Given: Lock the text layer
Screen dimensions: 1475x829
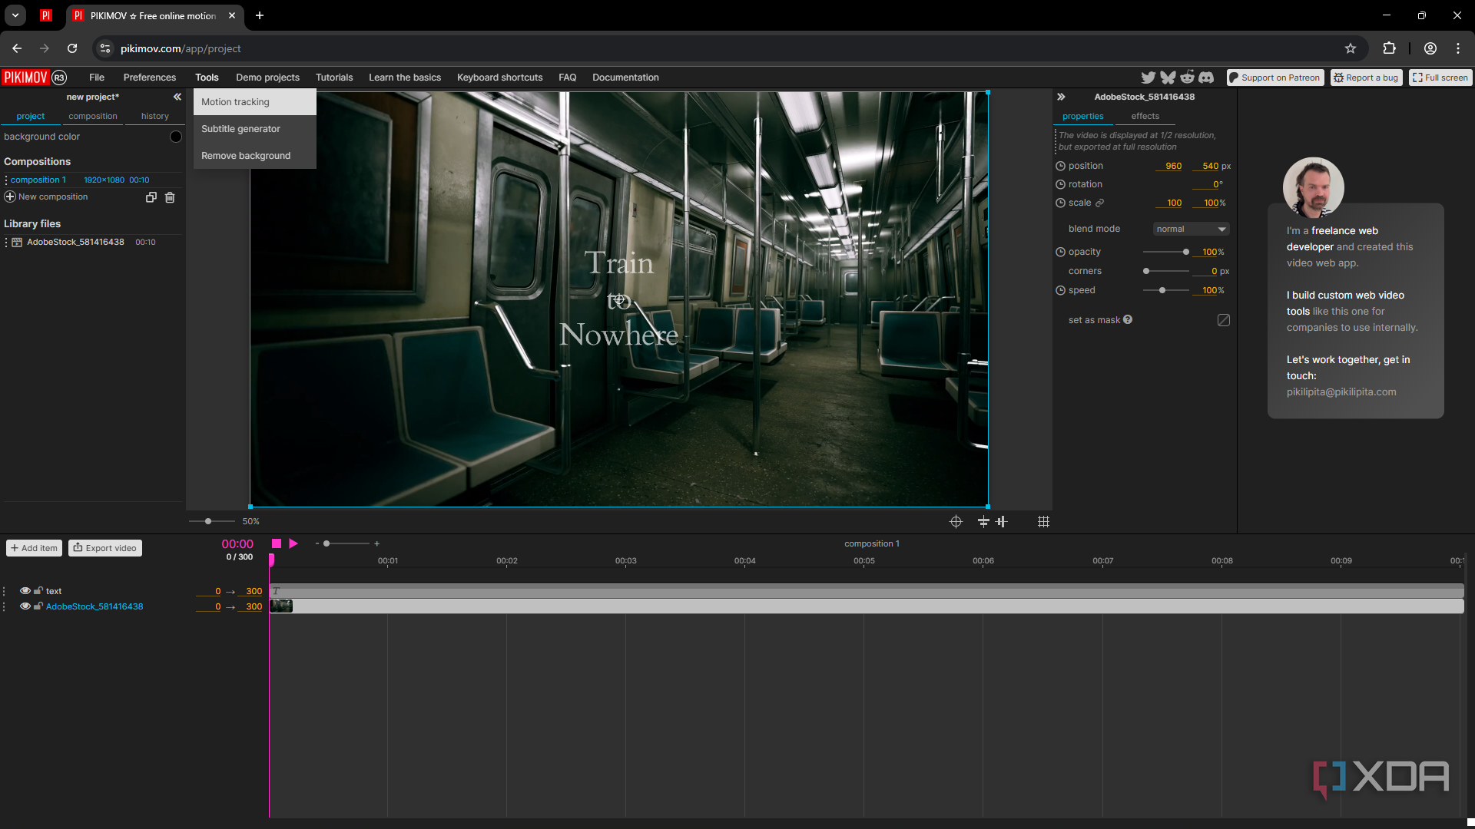Looking at the screenshot, I should coord(38,591).
